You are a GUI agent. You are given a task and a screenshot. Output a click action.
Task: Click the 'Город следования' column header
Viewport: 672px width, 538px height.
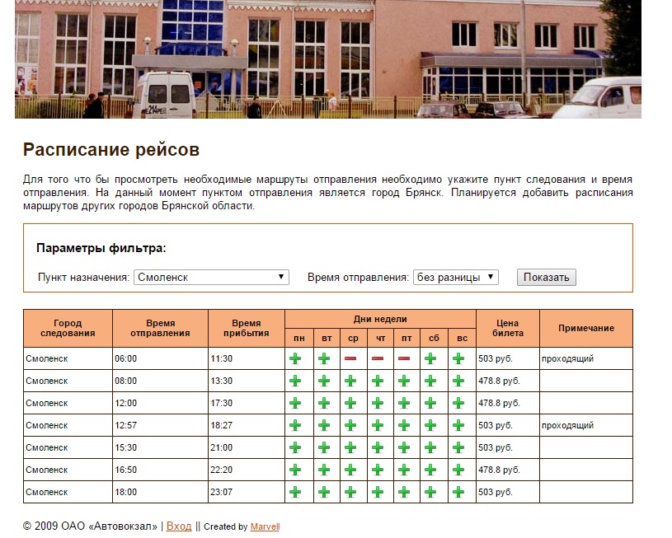click(68, 328)
